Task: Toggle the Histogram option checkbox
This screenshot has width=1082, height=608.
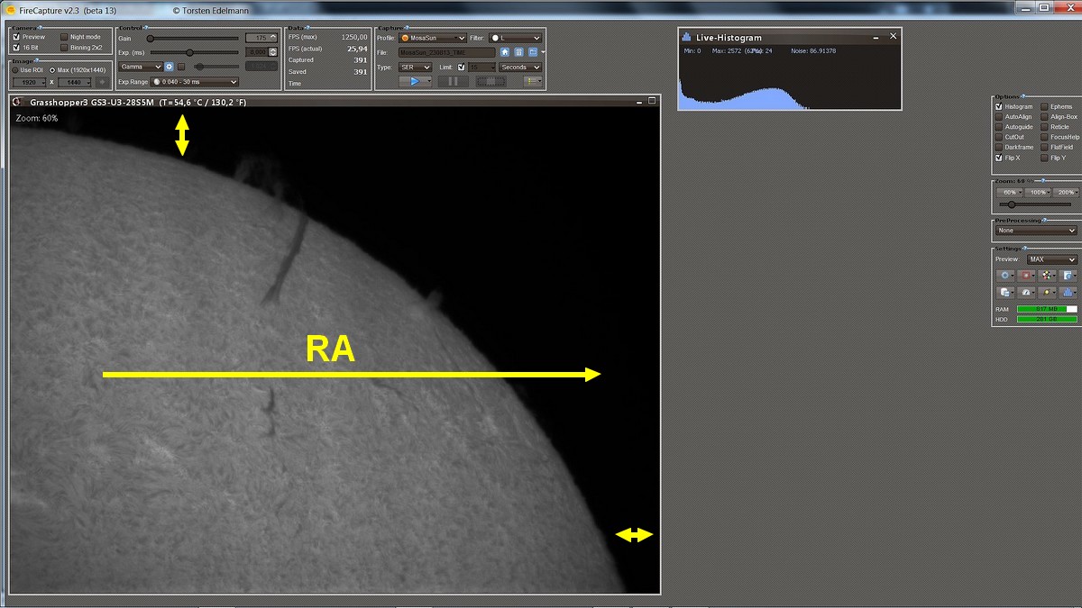Action: [x=999, y=106]
